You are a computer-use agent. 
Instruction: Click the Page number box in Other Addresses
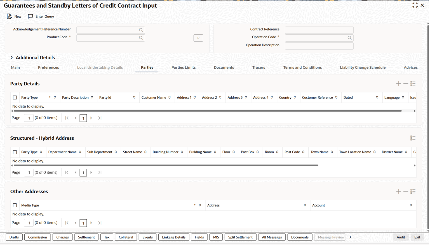coord(29,223)
